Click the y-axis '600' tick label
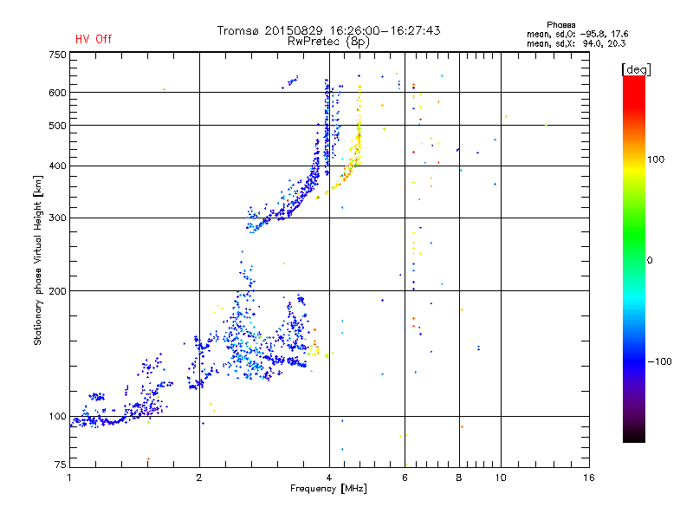 (x=57, y=93)
